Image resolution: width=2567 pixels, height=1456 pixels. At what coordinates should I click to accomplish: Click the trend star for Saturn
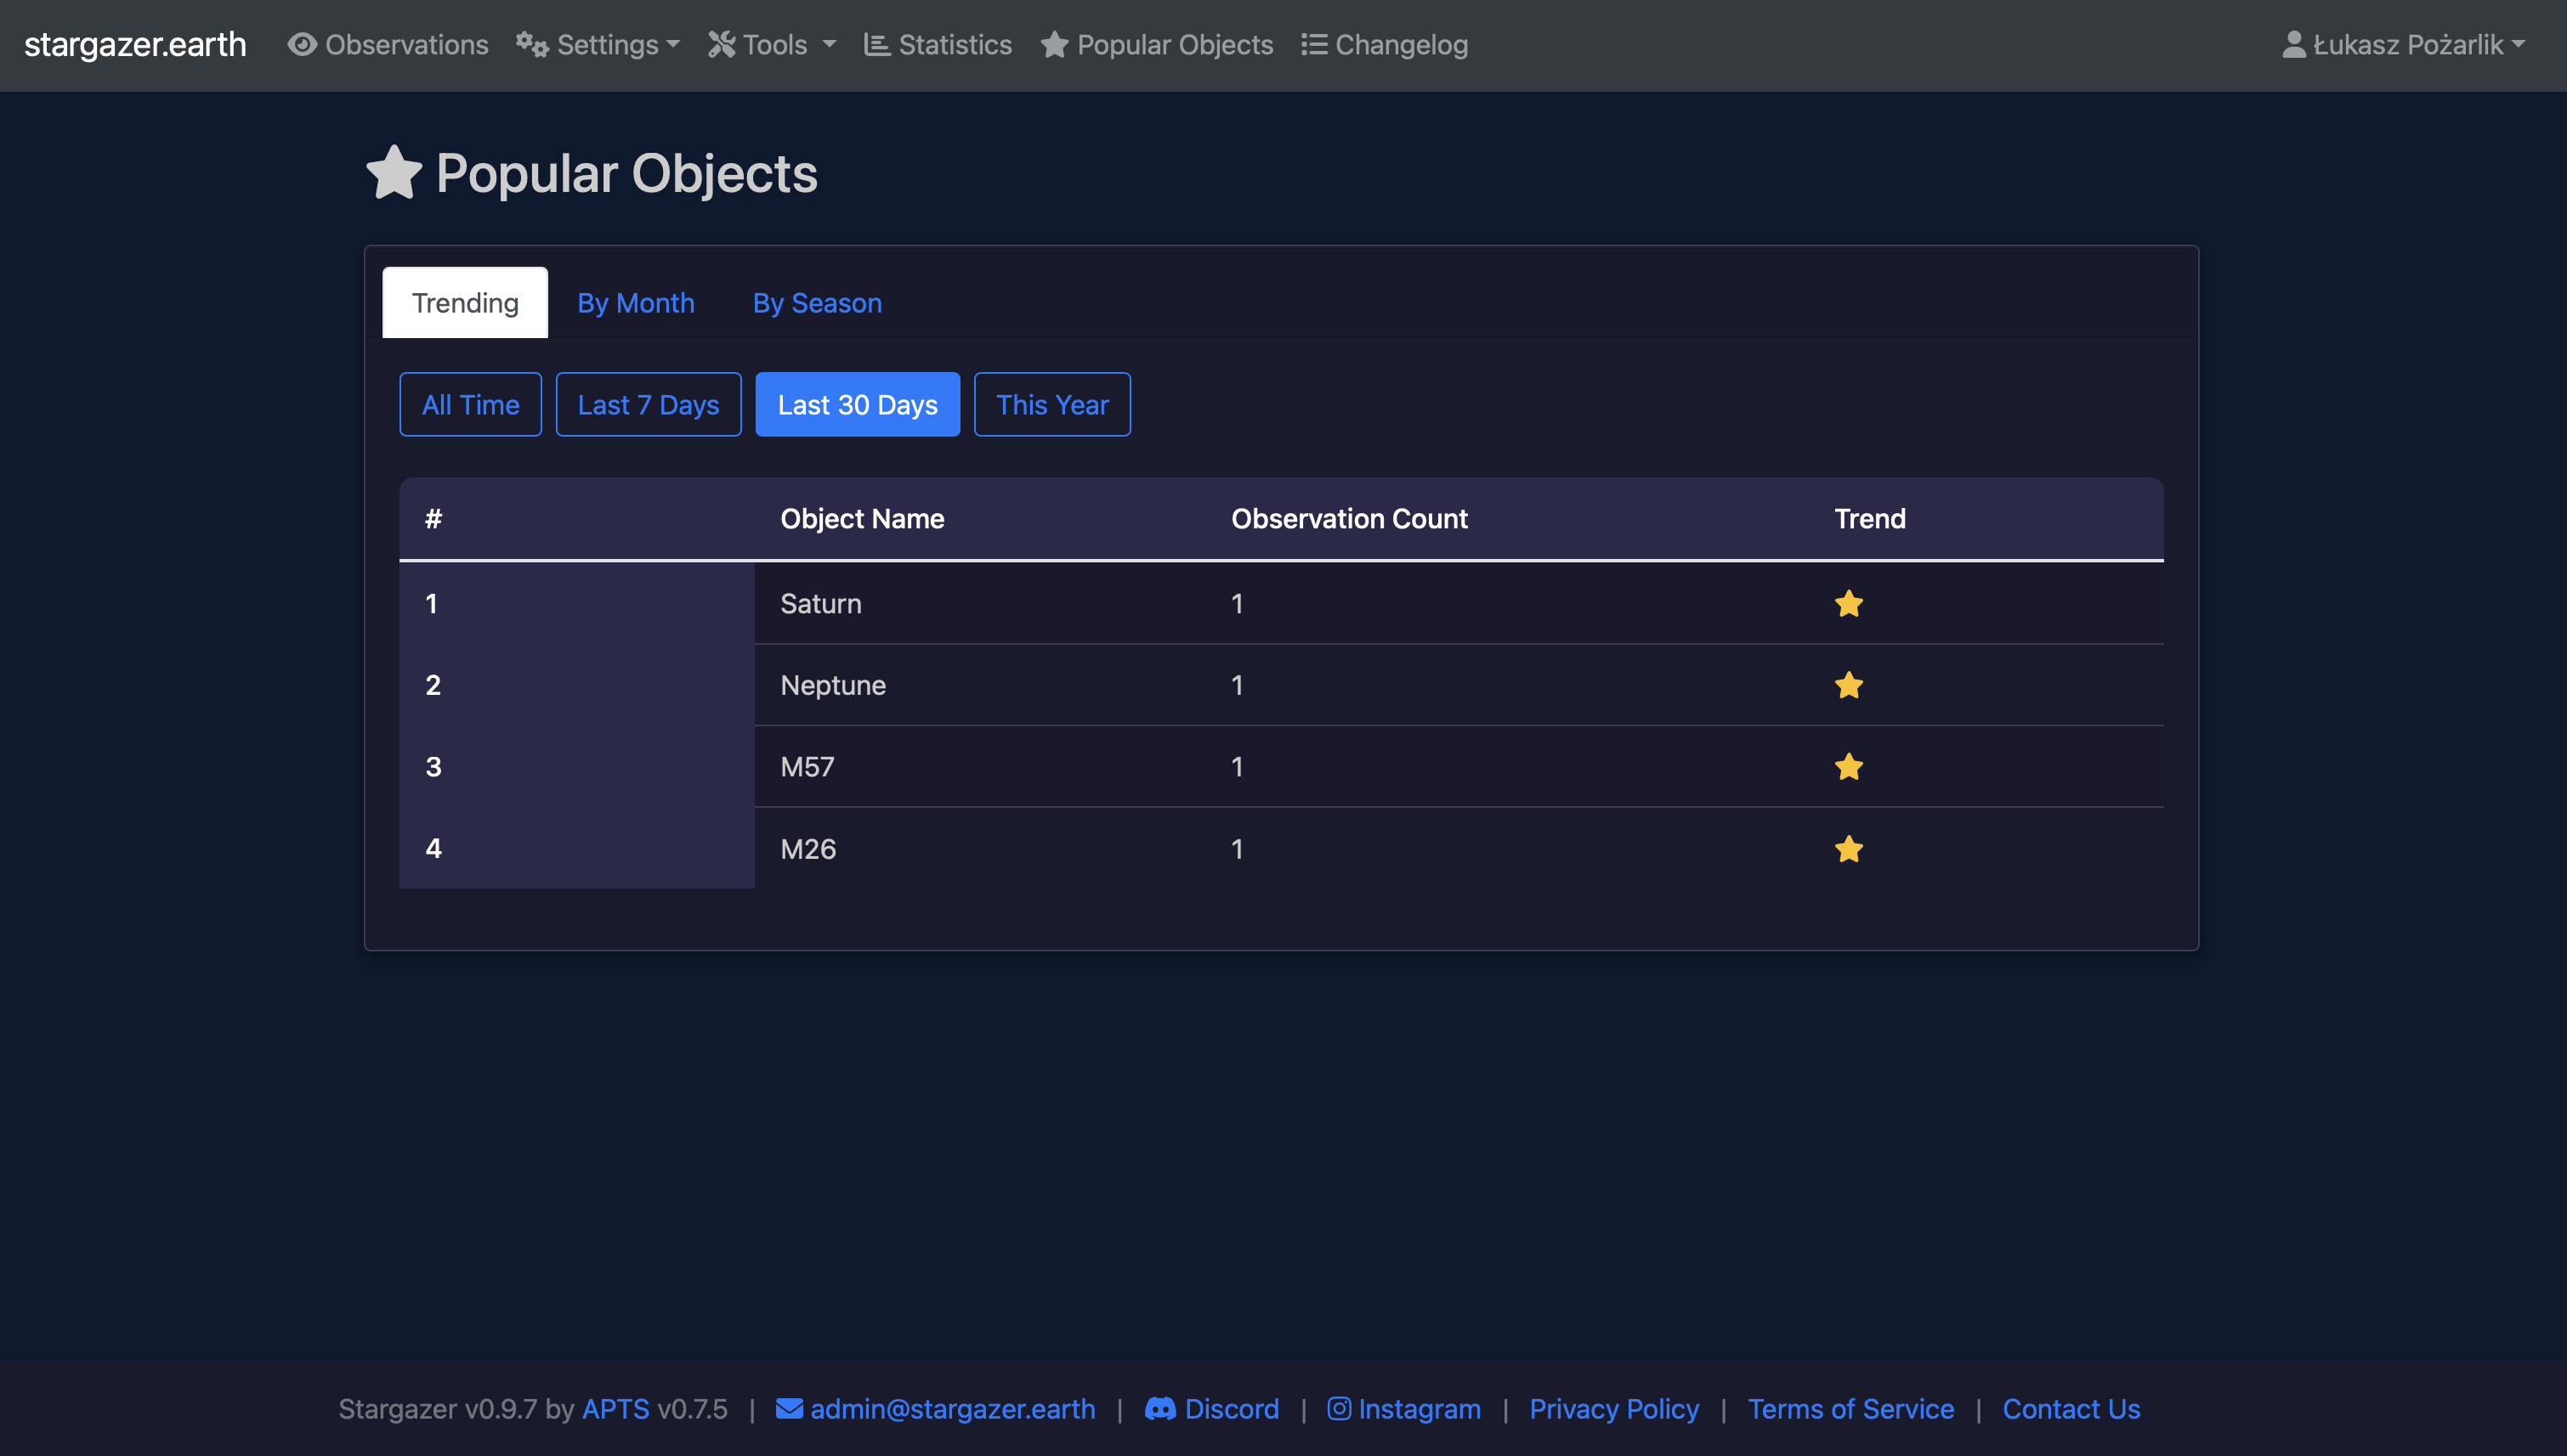(1848, 604)
